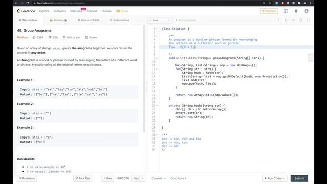Open the user profile avatar
The width and height of the screenshot is (327, 184).
pyautogui.click(x=306, y=11)
